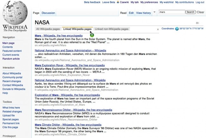
Task: Open Community portal link
Action: click(12, 77)
